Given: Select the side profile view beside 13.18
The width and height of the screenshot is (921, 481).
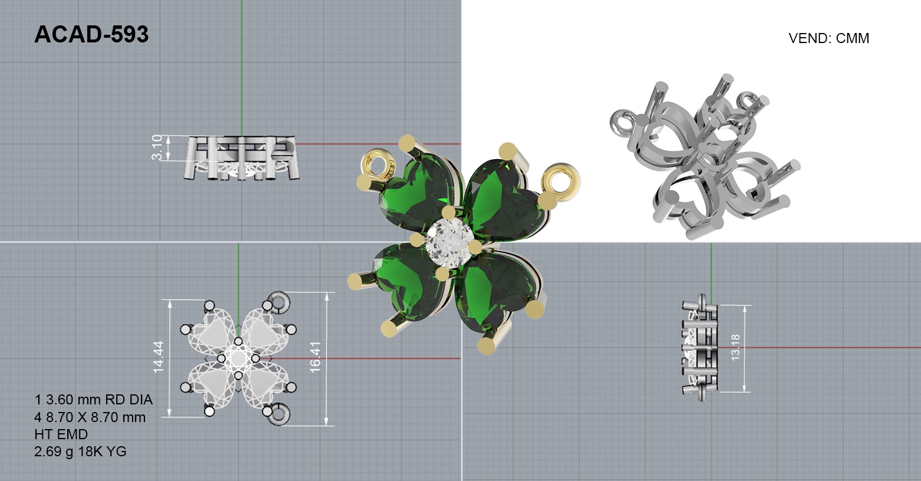Looking at the screenshot, I should pyautogui.click(x=700, y=348).
